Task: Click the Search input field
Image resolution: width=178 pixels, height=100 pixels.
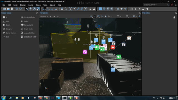Action: point(156,5)
